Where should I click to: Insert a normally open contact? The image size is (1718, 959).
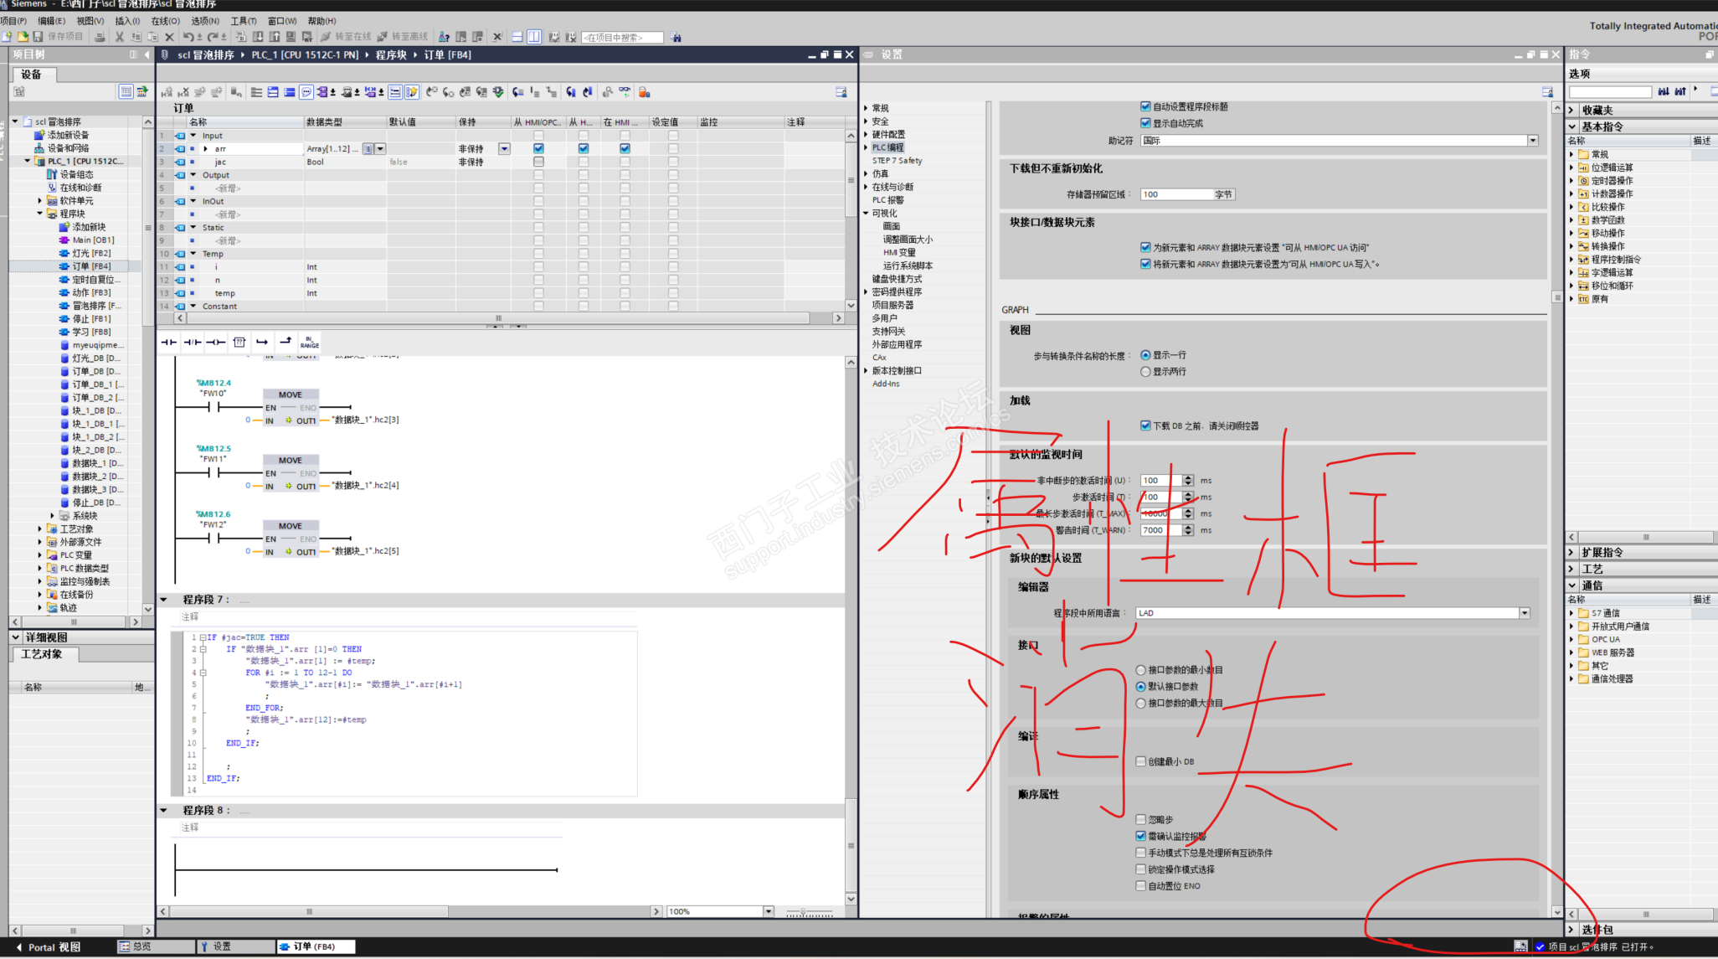tap(168, 342)
